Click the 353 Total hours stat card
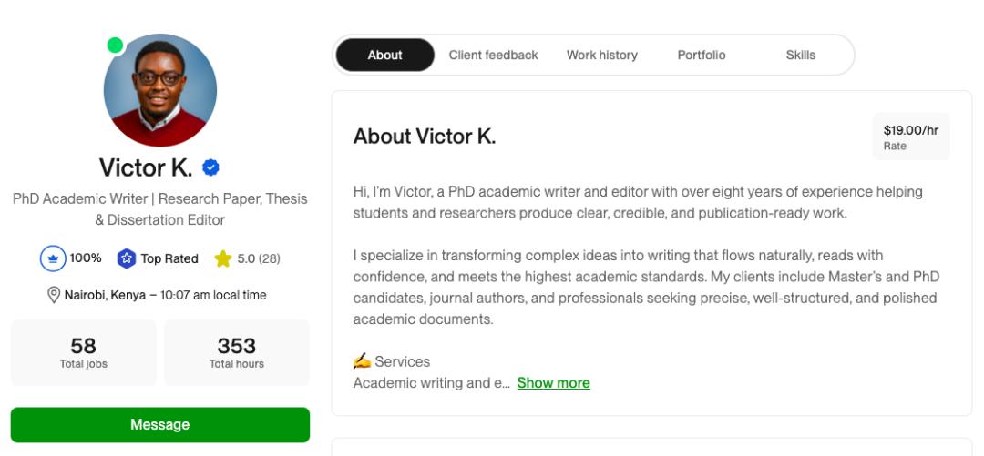 pos(237,352)
